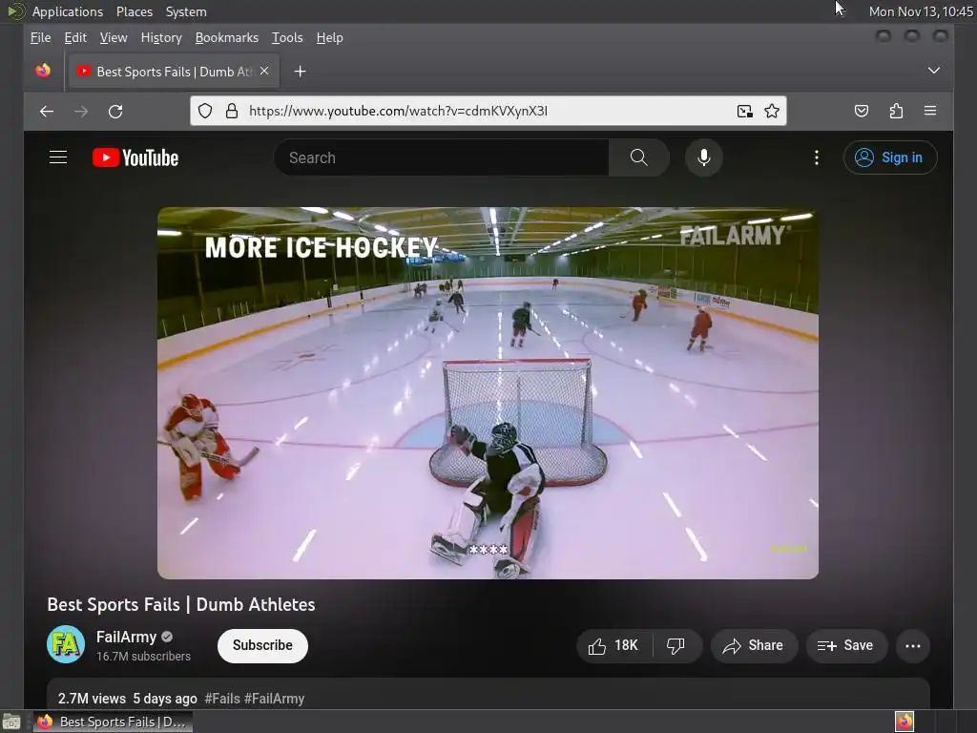Screen dimensions: 977x733
Task: Click show desktop icon in bottom panel
Action: (x=11, y=723)
